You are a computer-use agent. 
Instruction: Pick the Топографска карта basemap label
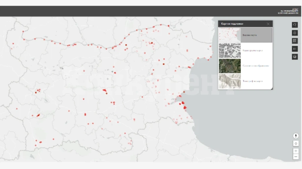click(x=252, y=81)
